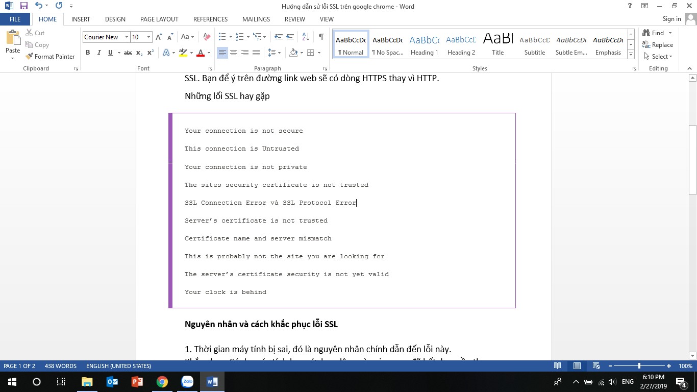Viewport: 697px width, 392px height.
Task: Apply bullet list formatting icon
Action: (222, 37)
